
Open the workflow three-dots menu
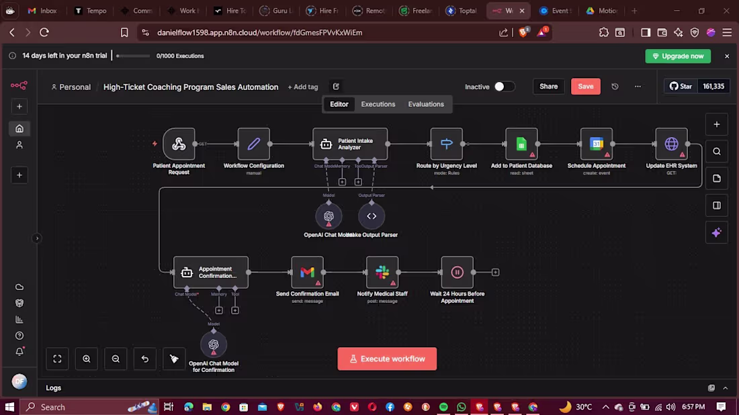[x=638, y=87]
